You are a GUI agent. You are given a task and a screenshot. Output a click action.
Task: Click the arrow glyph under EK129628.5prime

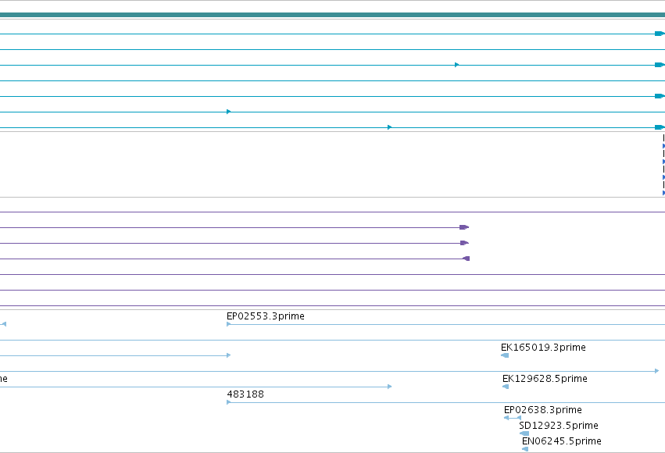506,387
